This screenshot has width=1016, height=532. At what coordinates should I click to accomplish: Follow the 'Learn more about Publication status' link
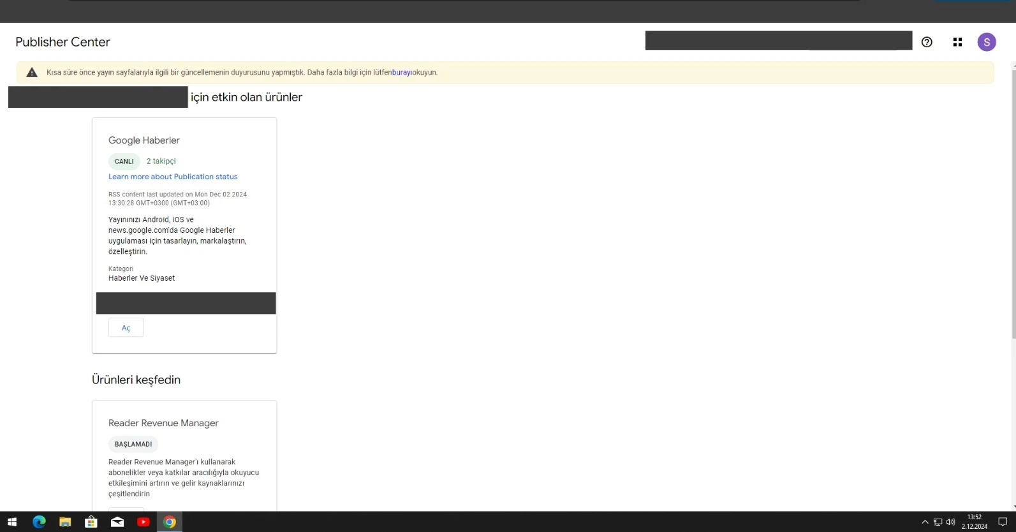coord(173,177)
